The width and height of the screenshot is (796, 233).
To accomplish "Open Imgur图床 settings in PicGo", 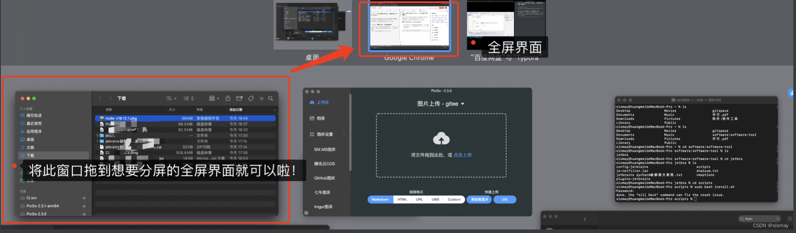I will [x=323, y=207].
